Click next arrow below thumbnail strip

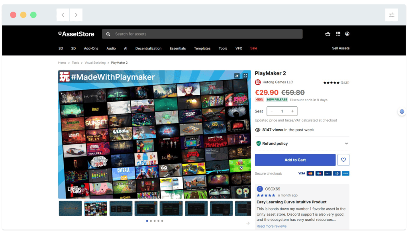click(x=248, y=223)
